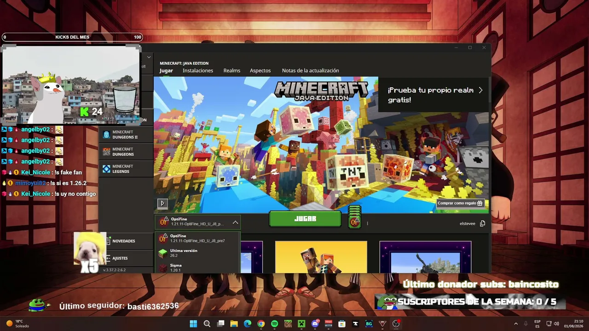The width and height of the screenshot is (589, 331).
Task: Click Comprar como regalo gift button
Action: pos(460,203)
